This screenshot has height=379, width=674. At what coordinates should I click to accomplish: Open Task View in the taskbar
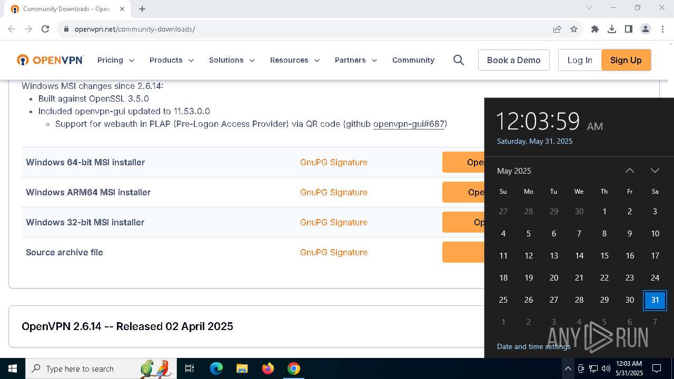coord(190,368)
